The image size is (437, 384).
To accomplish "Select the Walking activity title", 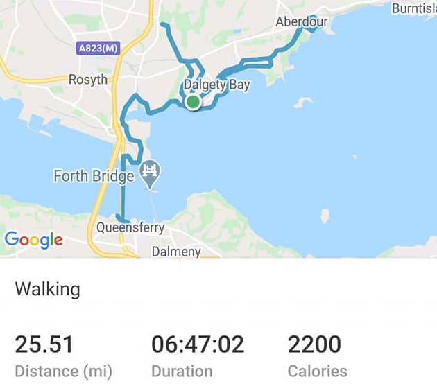I will coord(48,290).
